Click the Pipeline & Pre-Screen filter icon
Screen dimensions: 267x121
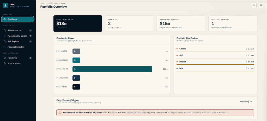point(5,36)
